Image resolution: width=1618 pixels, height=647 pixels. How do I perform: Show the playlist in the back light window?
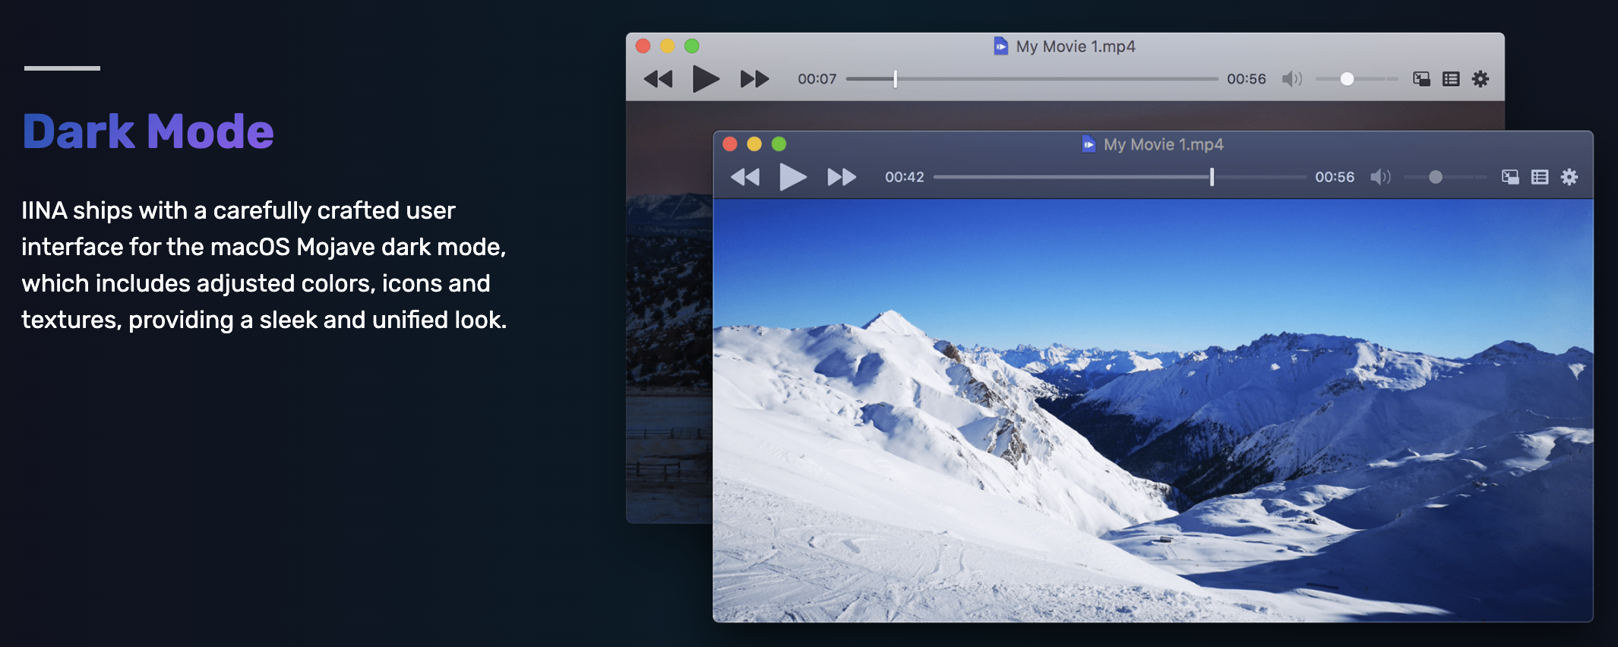(1451, 79)
